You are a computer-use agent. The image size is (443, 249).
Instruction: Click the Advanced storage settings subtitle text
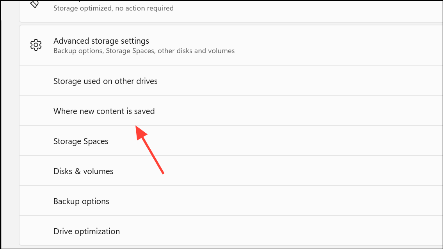coord(144,50)
